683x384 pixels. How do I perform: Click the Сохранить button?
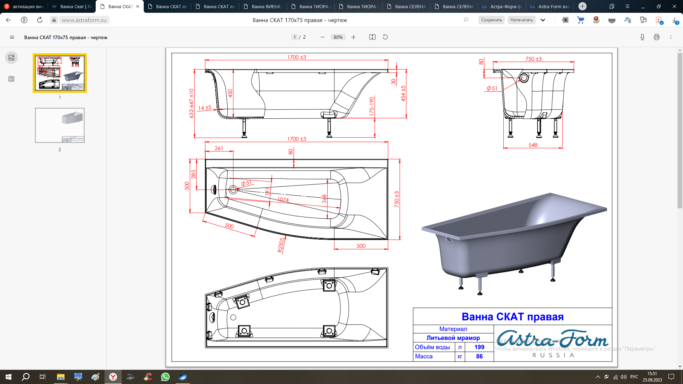(x=491, y=20)
